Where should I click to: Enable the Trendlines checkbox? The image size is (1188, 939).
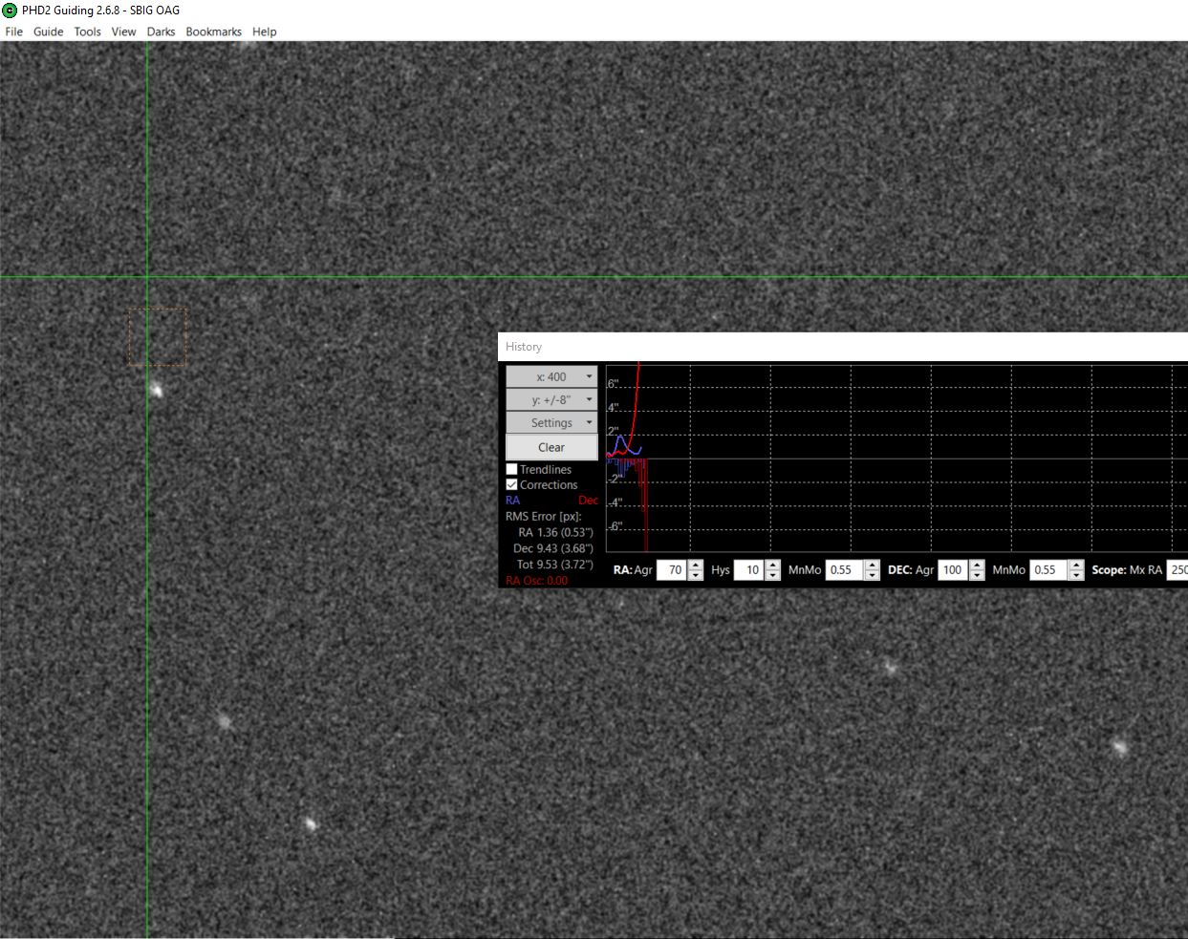[x=511, y=469]
